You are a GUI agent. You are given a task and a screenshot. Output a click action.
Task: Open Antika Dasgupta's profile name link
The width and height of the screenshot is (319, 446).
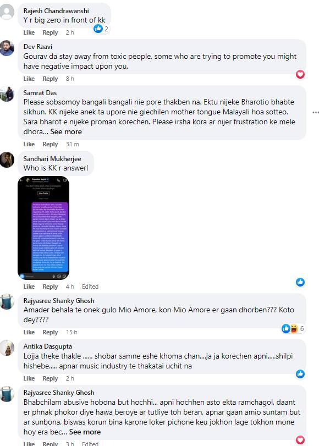coord(47,346)
